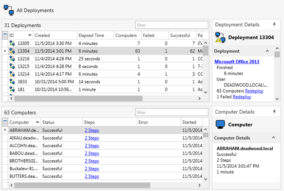Click the deployments horizontal scroll right arrow
284x191 pixels.
coord(199,98)
